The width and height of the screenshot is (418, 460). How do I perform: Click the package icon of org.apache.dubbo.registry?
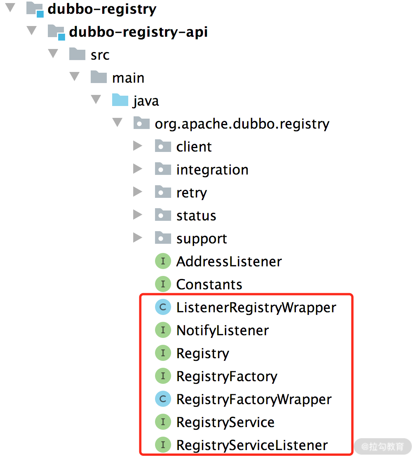tap(141, 123)
